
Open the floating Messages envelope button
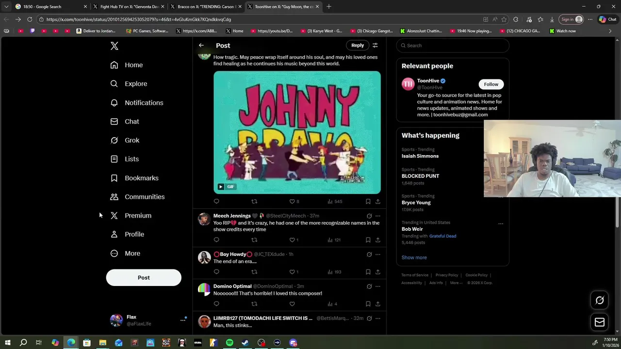point(600,322)
